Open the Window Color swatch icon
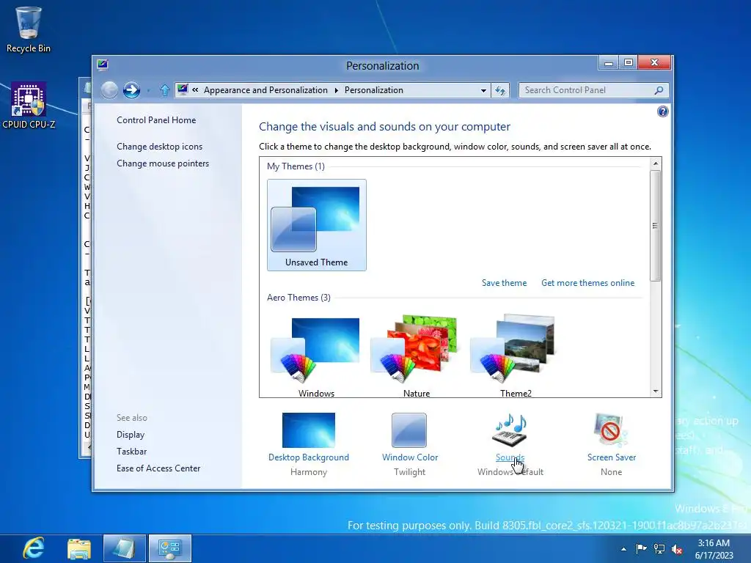 [x=409, y=430]
